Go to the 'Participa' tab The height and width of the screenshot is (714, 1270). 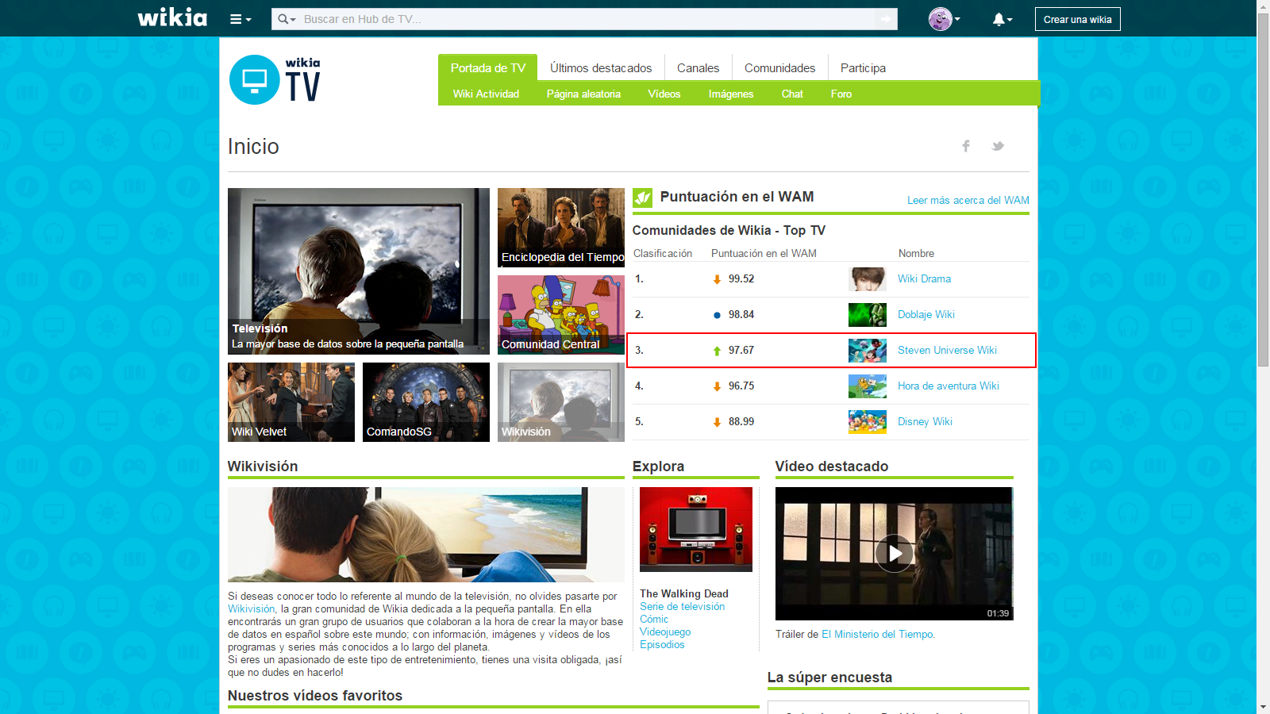click(x=863, y=68)
